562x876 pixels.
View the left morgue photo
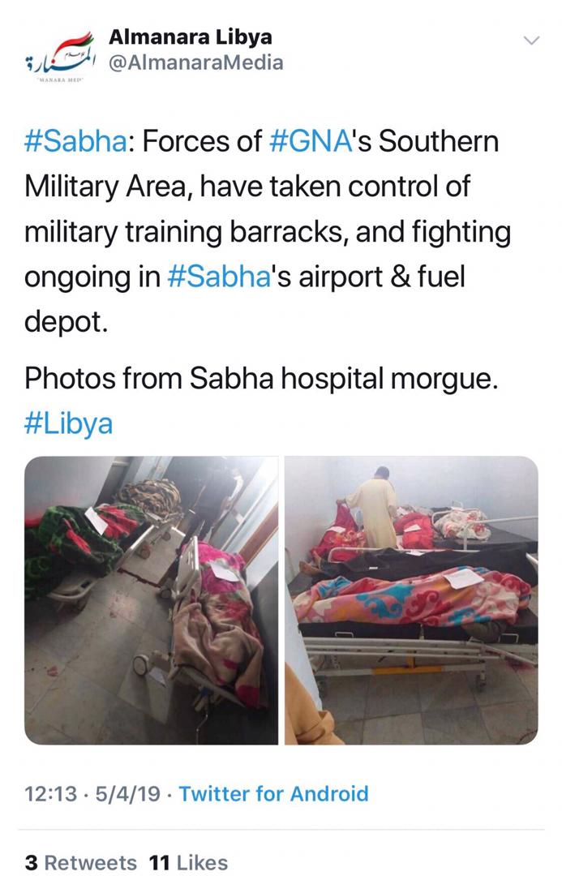152,600
